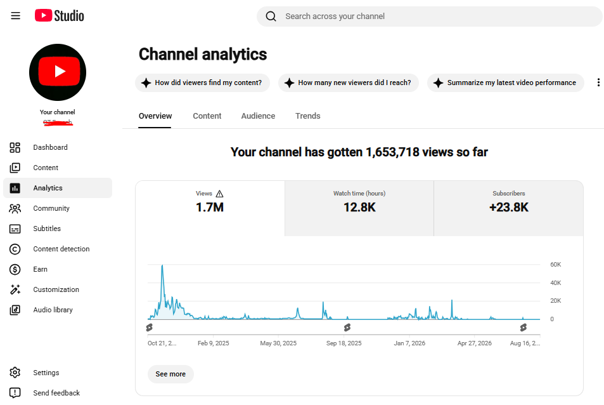Switch to the Audience tab
The image size is (604, 405).
pos(258,116)
